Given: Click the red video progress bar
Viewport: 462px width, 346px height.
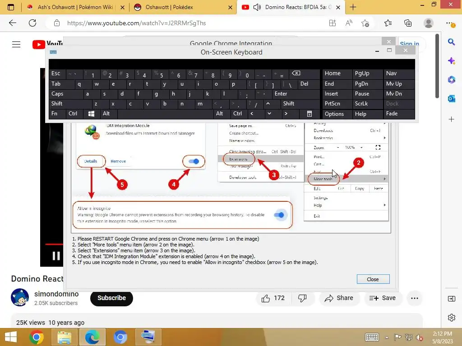Looking at the screenshot, I should click(x=54, y=244).
